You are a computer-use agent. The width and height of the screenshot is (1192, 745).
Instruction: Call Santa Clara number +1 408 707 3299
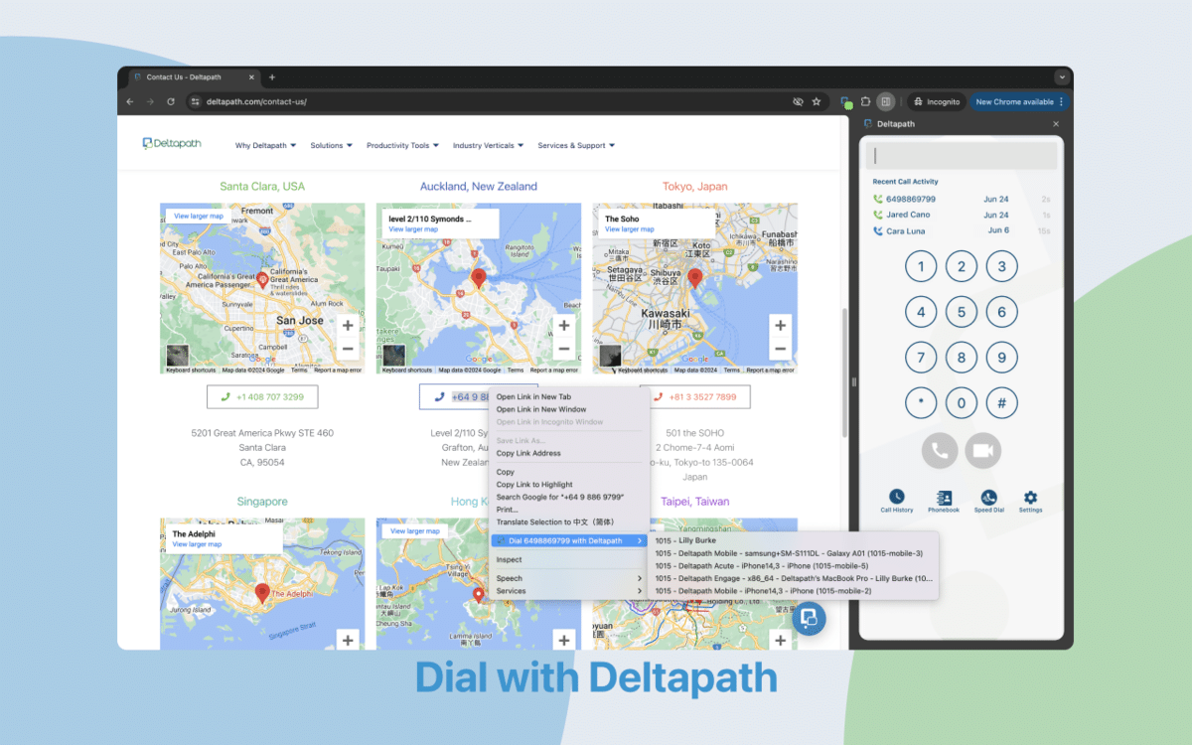click(262, 397)
